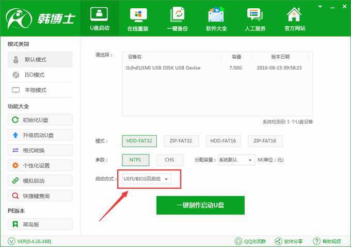
Task: Visit 官方网站 home icon
Action: click(x=294, y=14)
